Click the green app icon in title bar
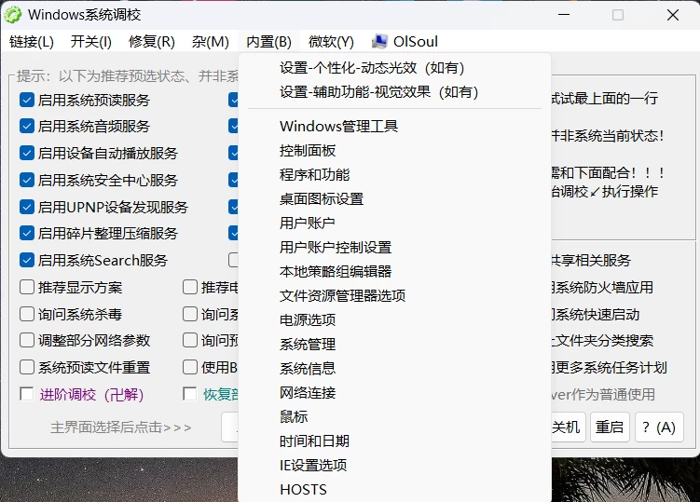 (13, 14)
